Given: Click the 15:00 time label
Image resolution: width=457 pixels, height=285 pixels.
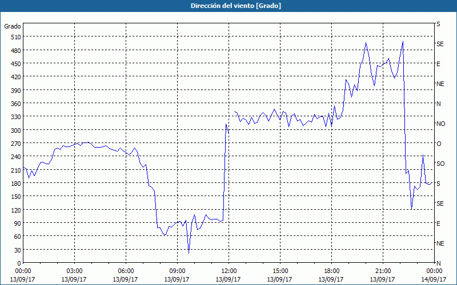Looking at the screenshot, I should (280, 271).
